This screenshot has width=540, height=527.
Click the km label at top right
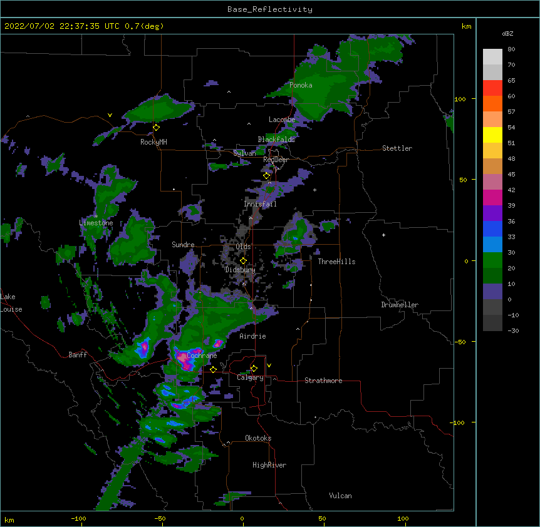[x=466, y=26]
